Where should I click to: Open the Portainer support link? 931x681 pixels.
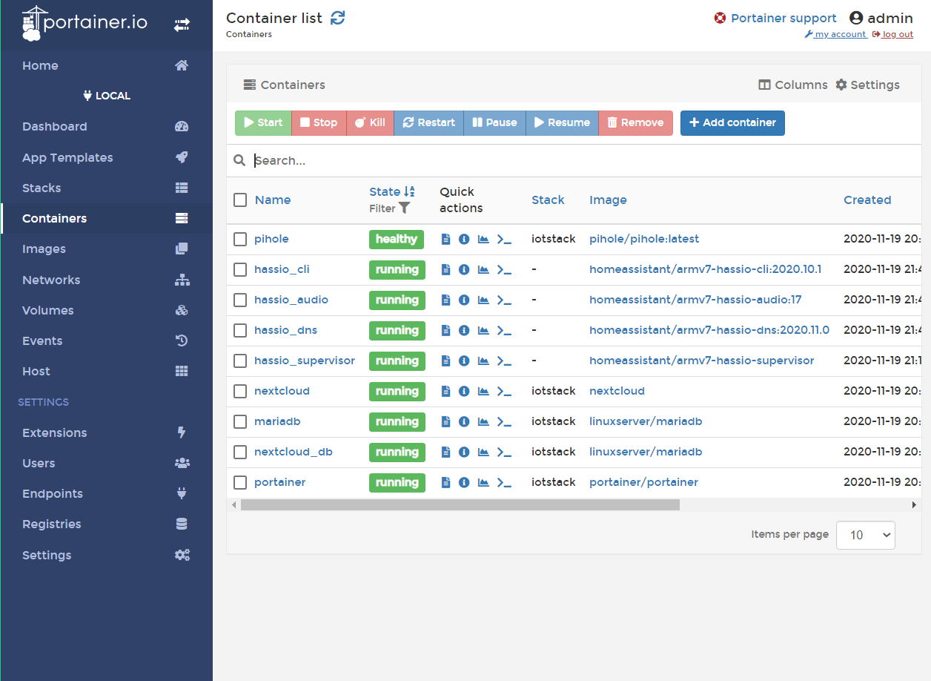click(775, 18)
